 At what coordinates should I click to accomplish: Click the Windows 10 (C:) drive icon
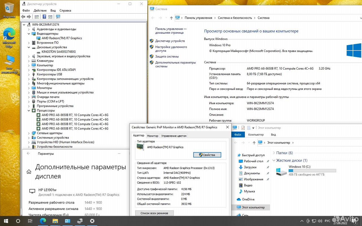coord(281,171)
